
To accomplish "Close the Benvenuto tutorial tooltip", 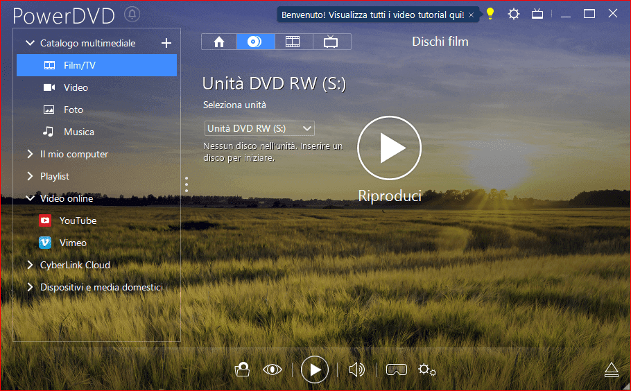I will click(x=472, y=15).
